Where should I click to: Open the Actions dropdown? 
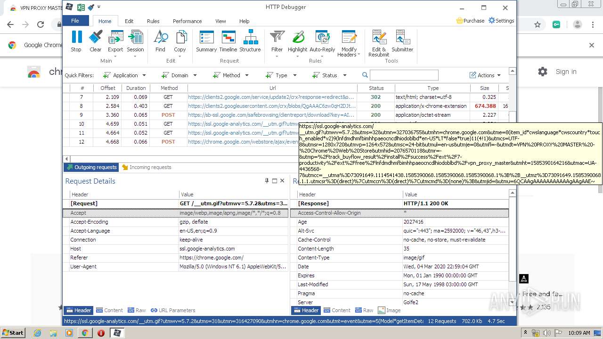tap(485, 75)
